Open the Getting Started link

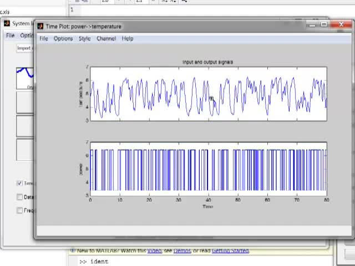pos(231,250)
